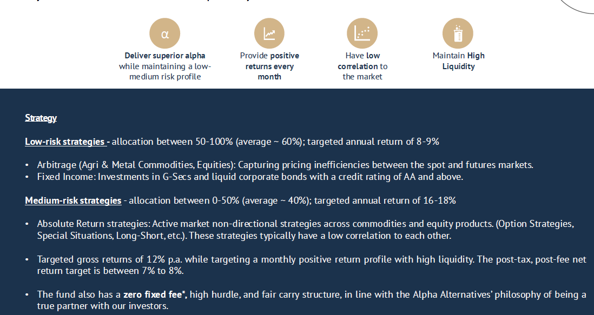This screenshot has width=594, height=315.
Task: Click the scatter plot correlation icon
Action: tap(362, 33)
